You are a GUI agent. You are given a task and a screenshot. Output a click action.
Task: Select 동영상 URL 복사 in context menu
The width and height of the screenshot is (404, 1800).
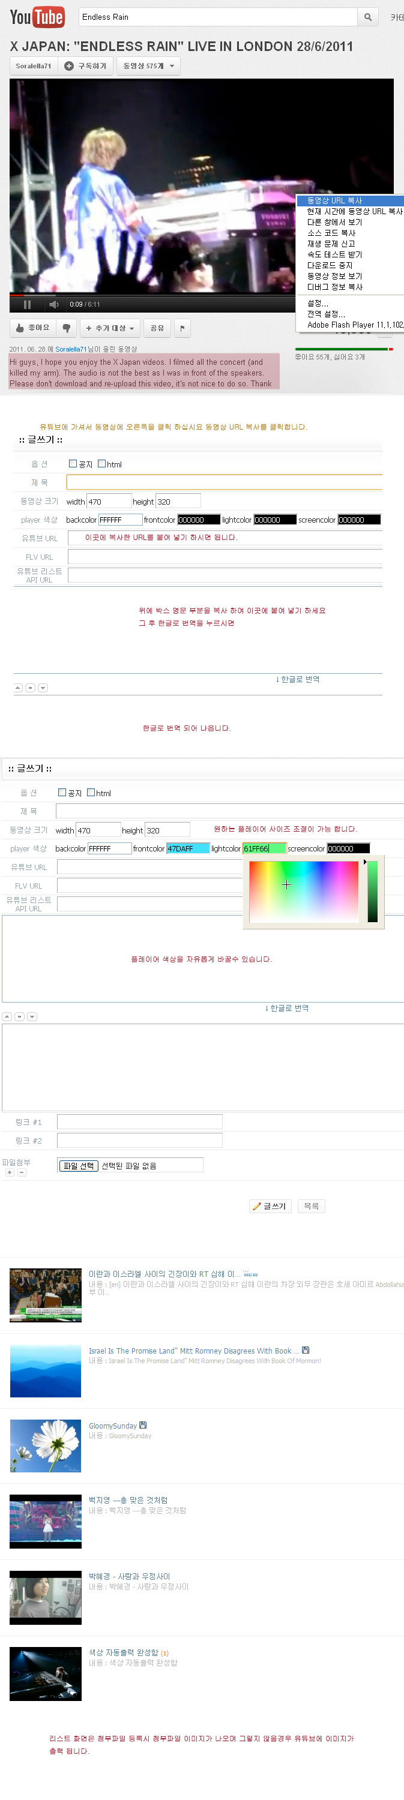(x=350, y=200)
